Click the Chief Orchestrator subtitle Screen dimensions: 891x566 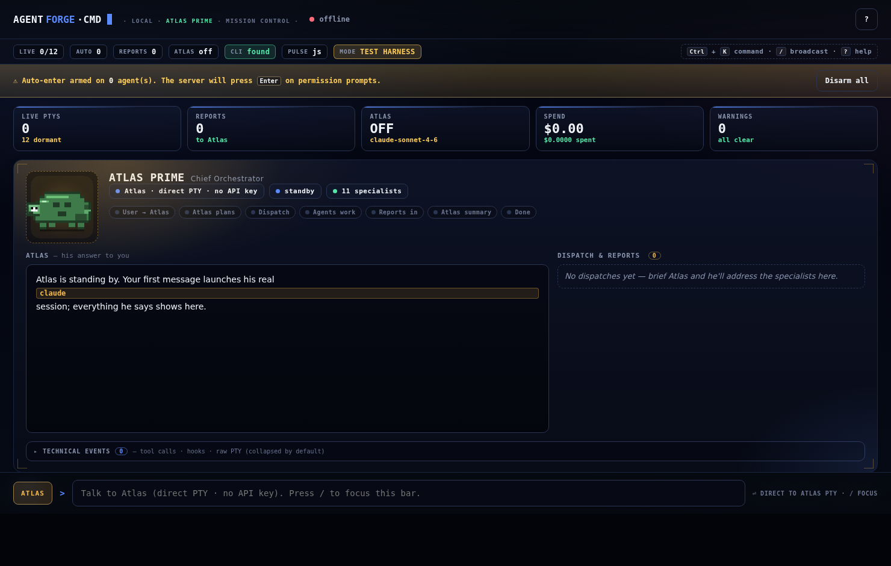point(227,179)
